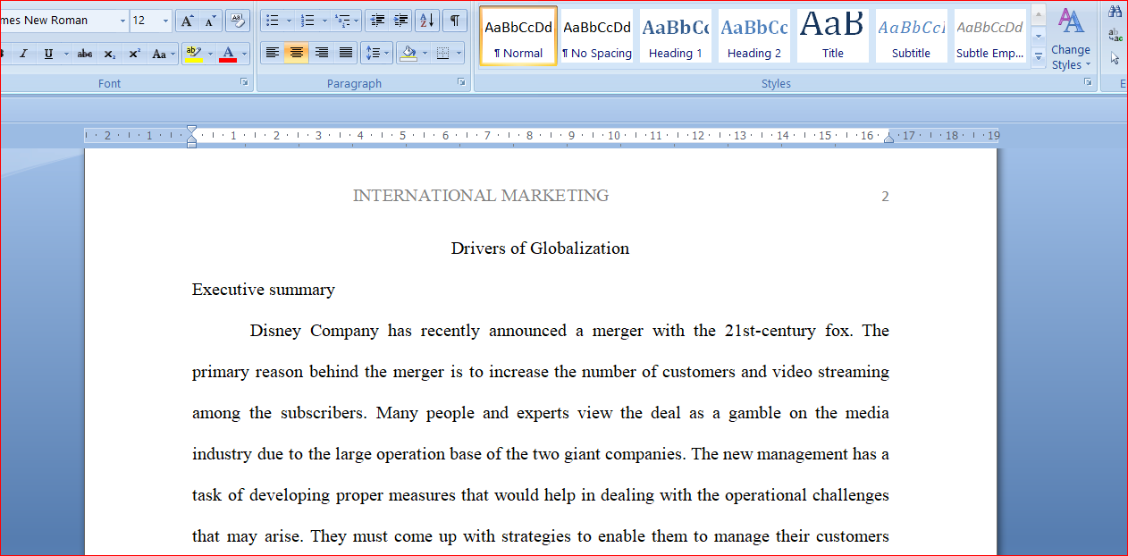Click the Shrink Font button
Viewport: 1128px width, 556px height.
click(x=210, y=21)
